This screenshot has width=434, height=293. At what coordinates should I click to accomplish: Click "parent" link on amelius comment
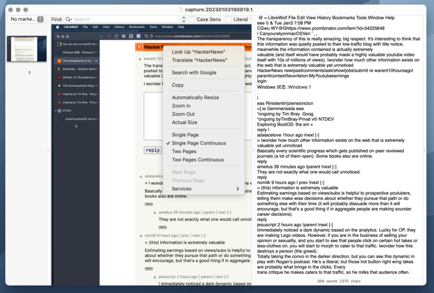(209, 212)
